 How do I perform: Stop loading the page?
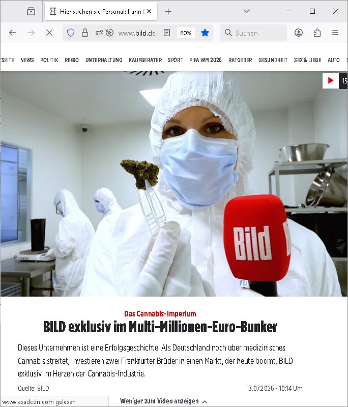point(49,33)
